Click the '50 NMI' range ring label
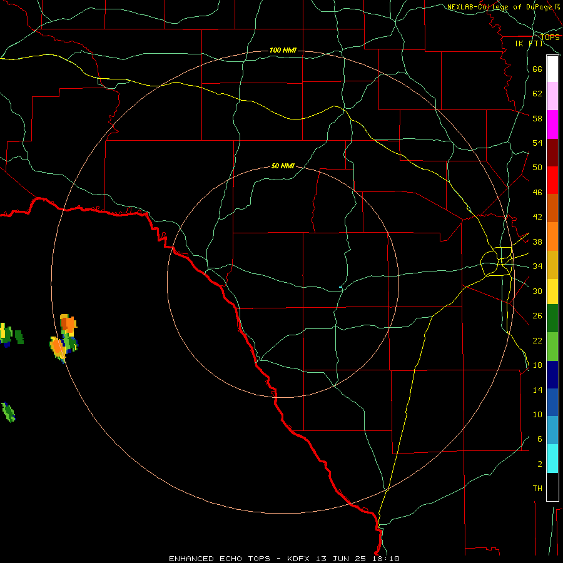563x563 pixels. [283, 166]
